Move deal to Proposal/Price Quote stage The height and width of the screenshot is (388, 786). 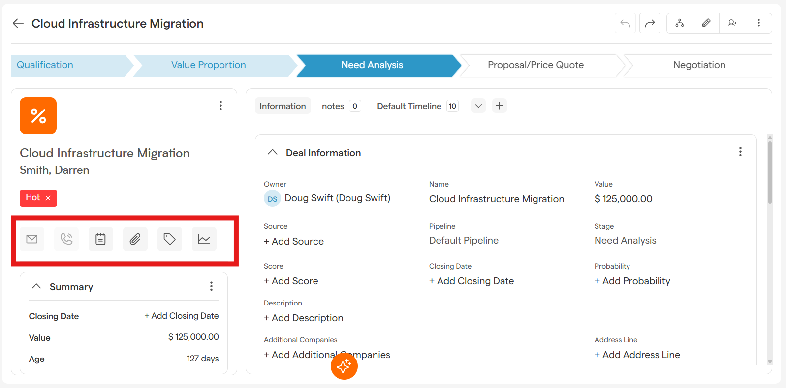click(535, 65)
